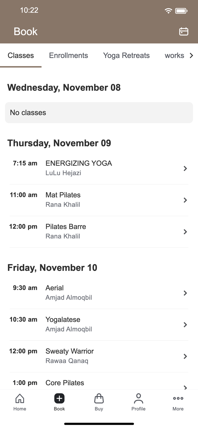The height and width of the screenshot is (429, 198).
Task: Tap the battery status icon
Action: pos(180,10)
